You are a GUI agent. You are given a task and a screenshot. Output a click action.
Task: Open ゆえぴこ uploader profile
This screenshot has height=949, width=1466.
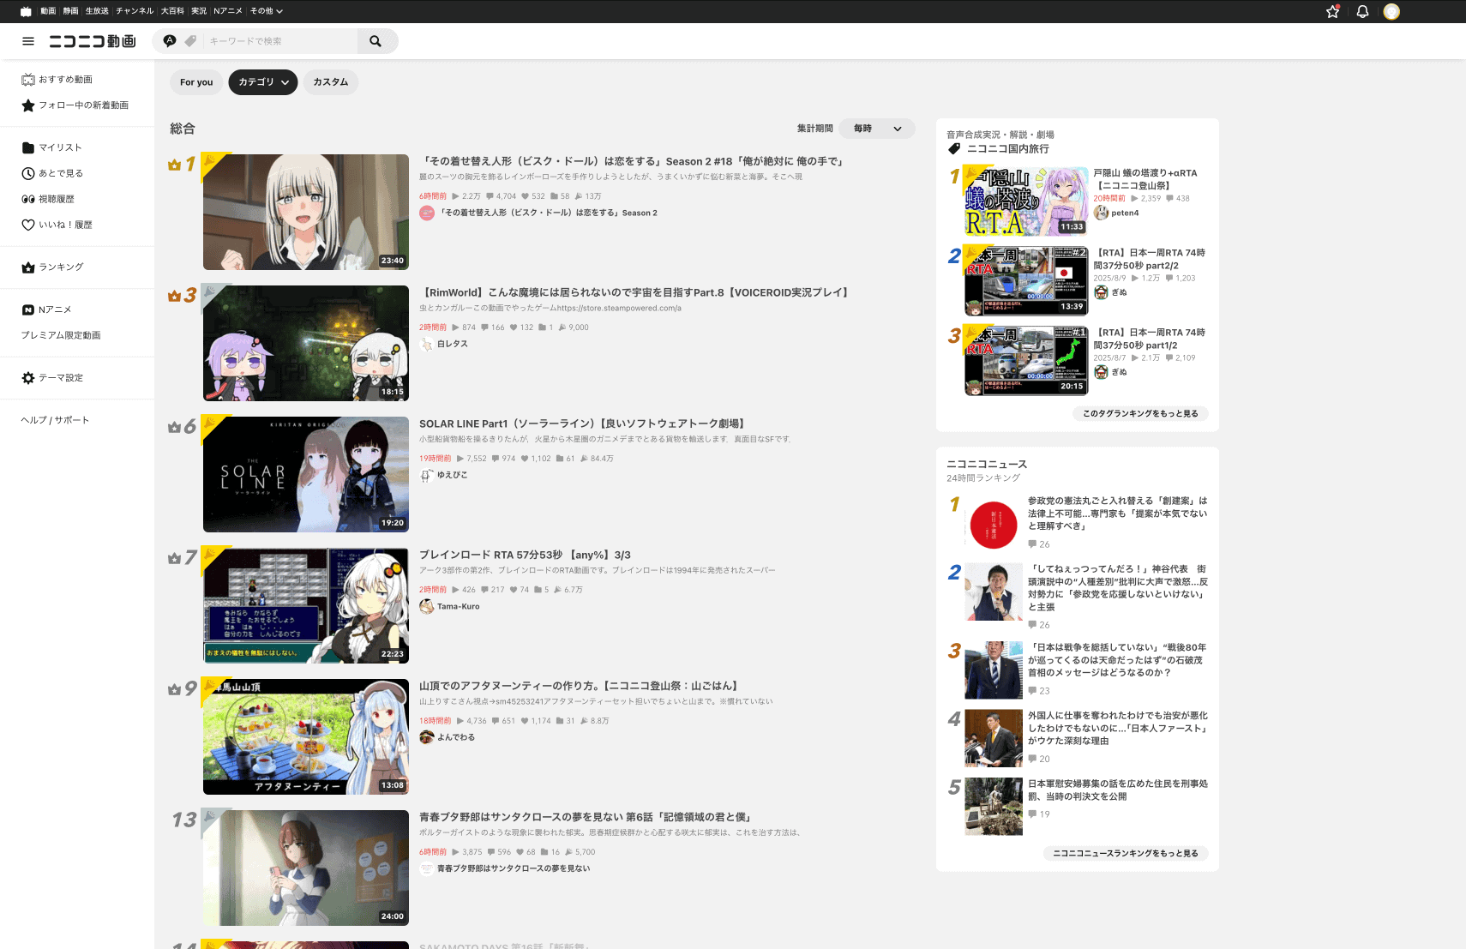coord(444,475)
